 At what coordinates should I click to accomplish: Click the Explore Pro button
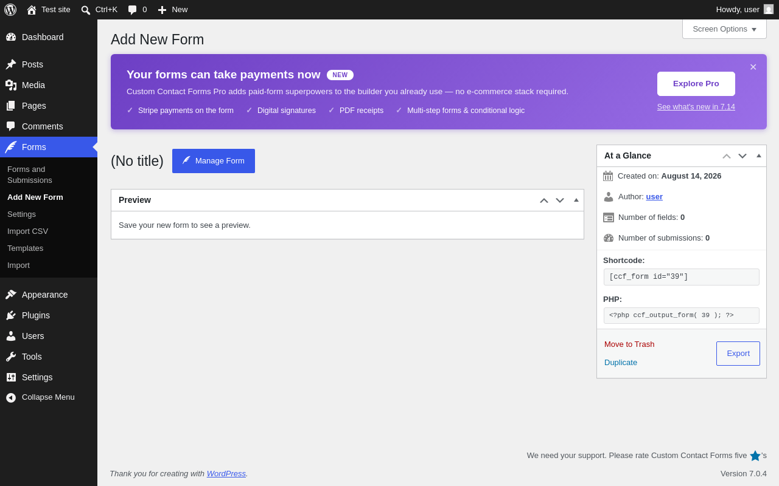point(696,84)
